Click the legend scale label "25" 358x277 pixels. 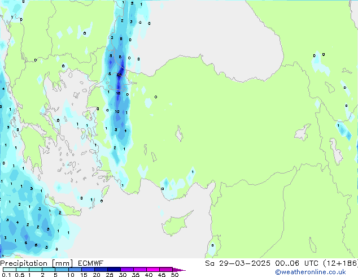[110, 275]
